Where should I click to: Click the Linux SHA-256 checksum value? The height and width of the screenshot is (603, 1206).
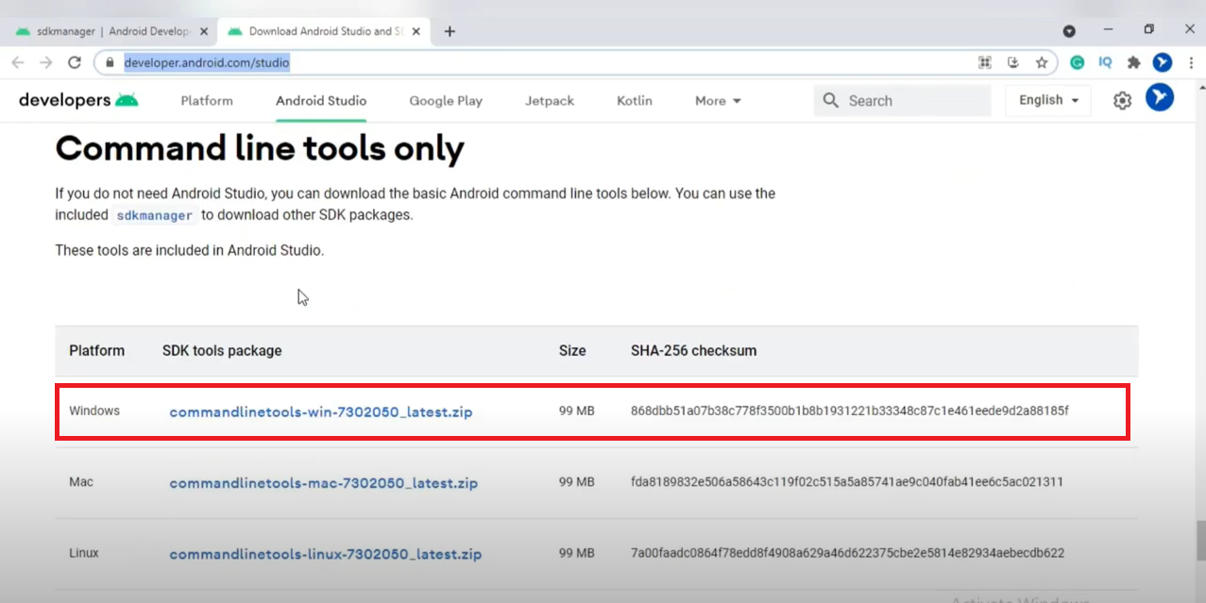(x=848, y=553)
